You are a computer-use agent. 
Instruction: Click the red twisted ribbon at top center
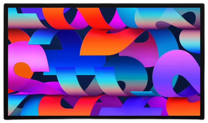(x=93, y=18)
